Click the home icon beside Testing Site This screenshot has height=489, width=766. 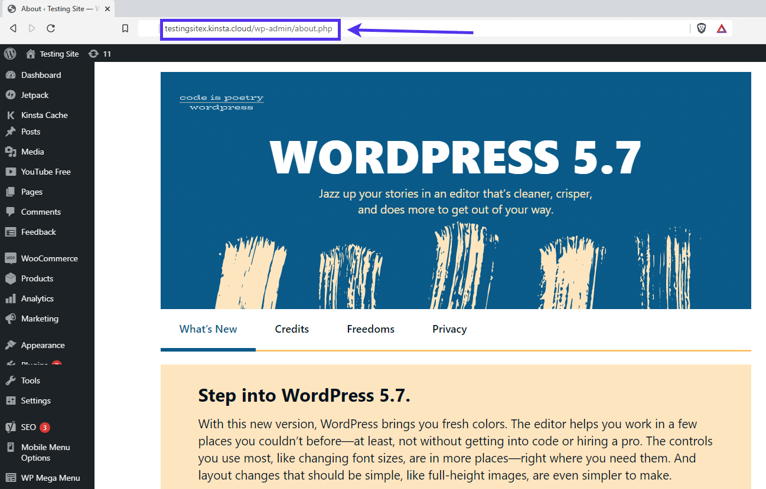tap(31, 54)
